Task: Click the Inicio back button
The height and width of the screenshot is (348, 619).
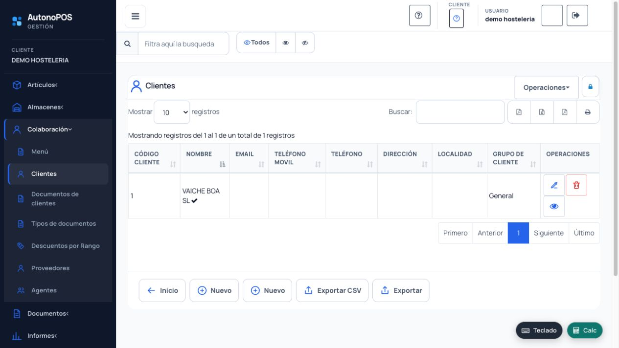Action: tap(162, 290)
